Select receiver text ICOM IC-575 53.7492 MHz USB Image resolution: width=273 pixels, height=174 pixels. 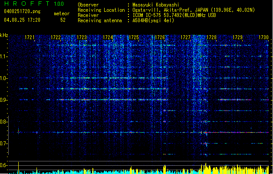(x=174, y=15)
